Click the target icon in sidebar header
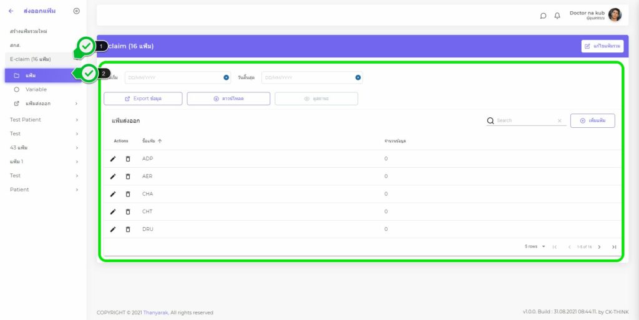This screenshot has width=639, height=320. (x=76, y=11)
